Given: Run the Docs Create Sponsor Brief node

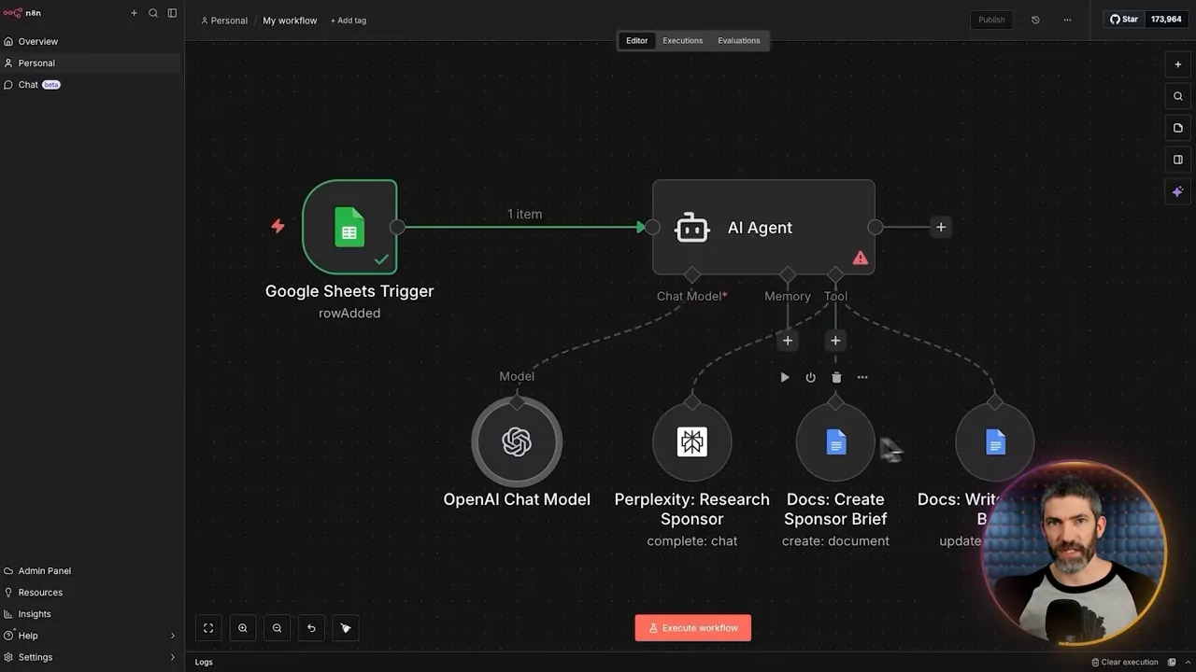Looking at the screenshot, I should [785, 377].
